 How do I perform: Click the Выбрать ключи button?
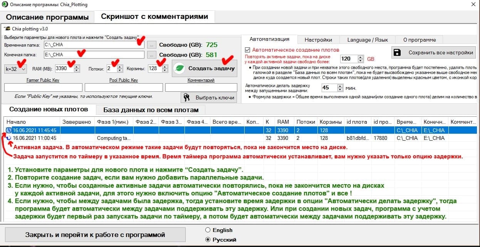click(x=208, y=97)
